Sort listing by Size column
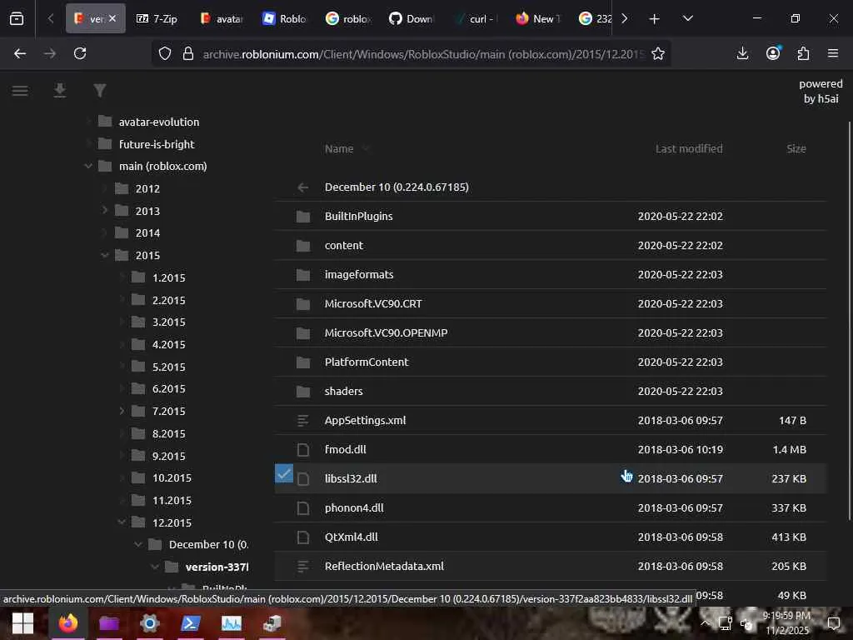Viewport: 853px width, 640px height. pyautogui.click(x=796, y=148)
